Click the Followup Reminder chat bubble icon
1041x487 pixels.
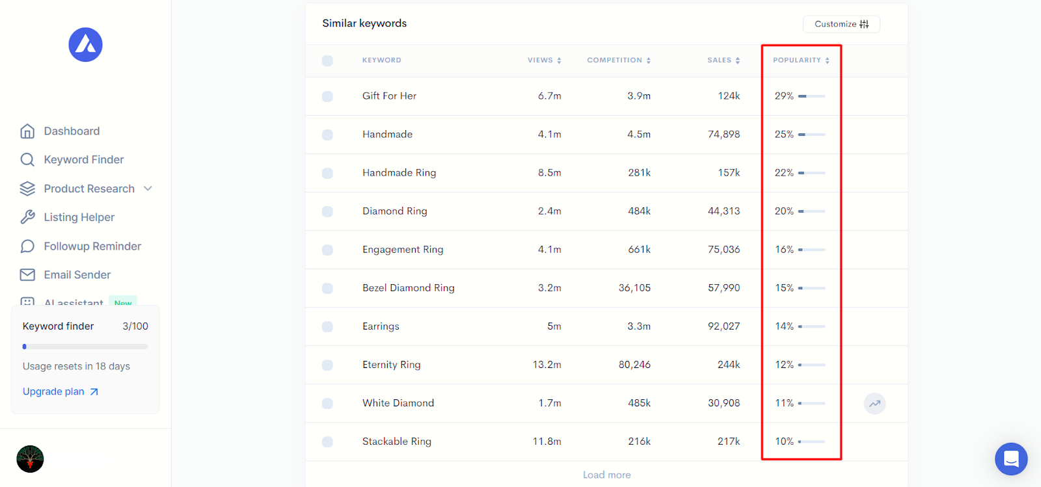coord(27,246)
